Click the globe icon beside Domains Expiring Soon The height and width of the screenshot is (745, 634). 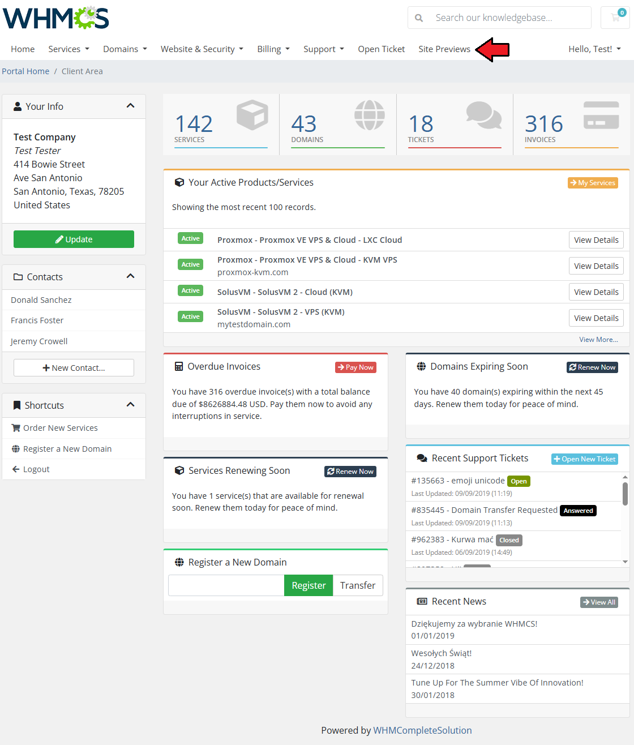pos(421,366)
